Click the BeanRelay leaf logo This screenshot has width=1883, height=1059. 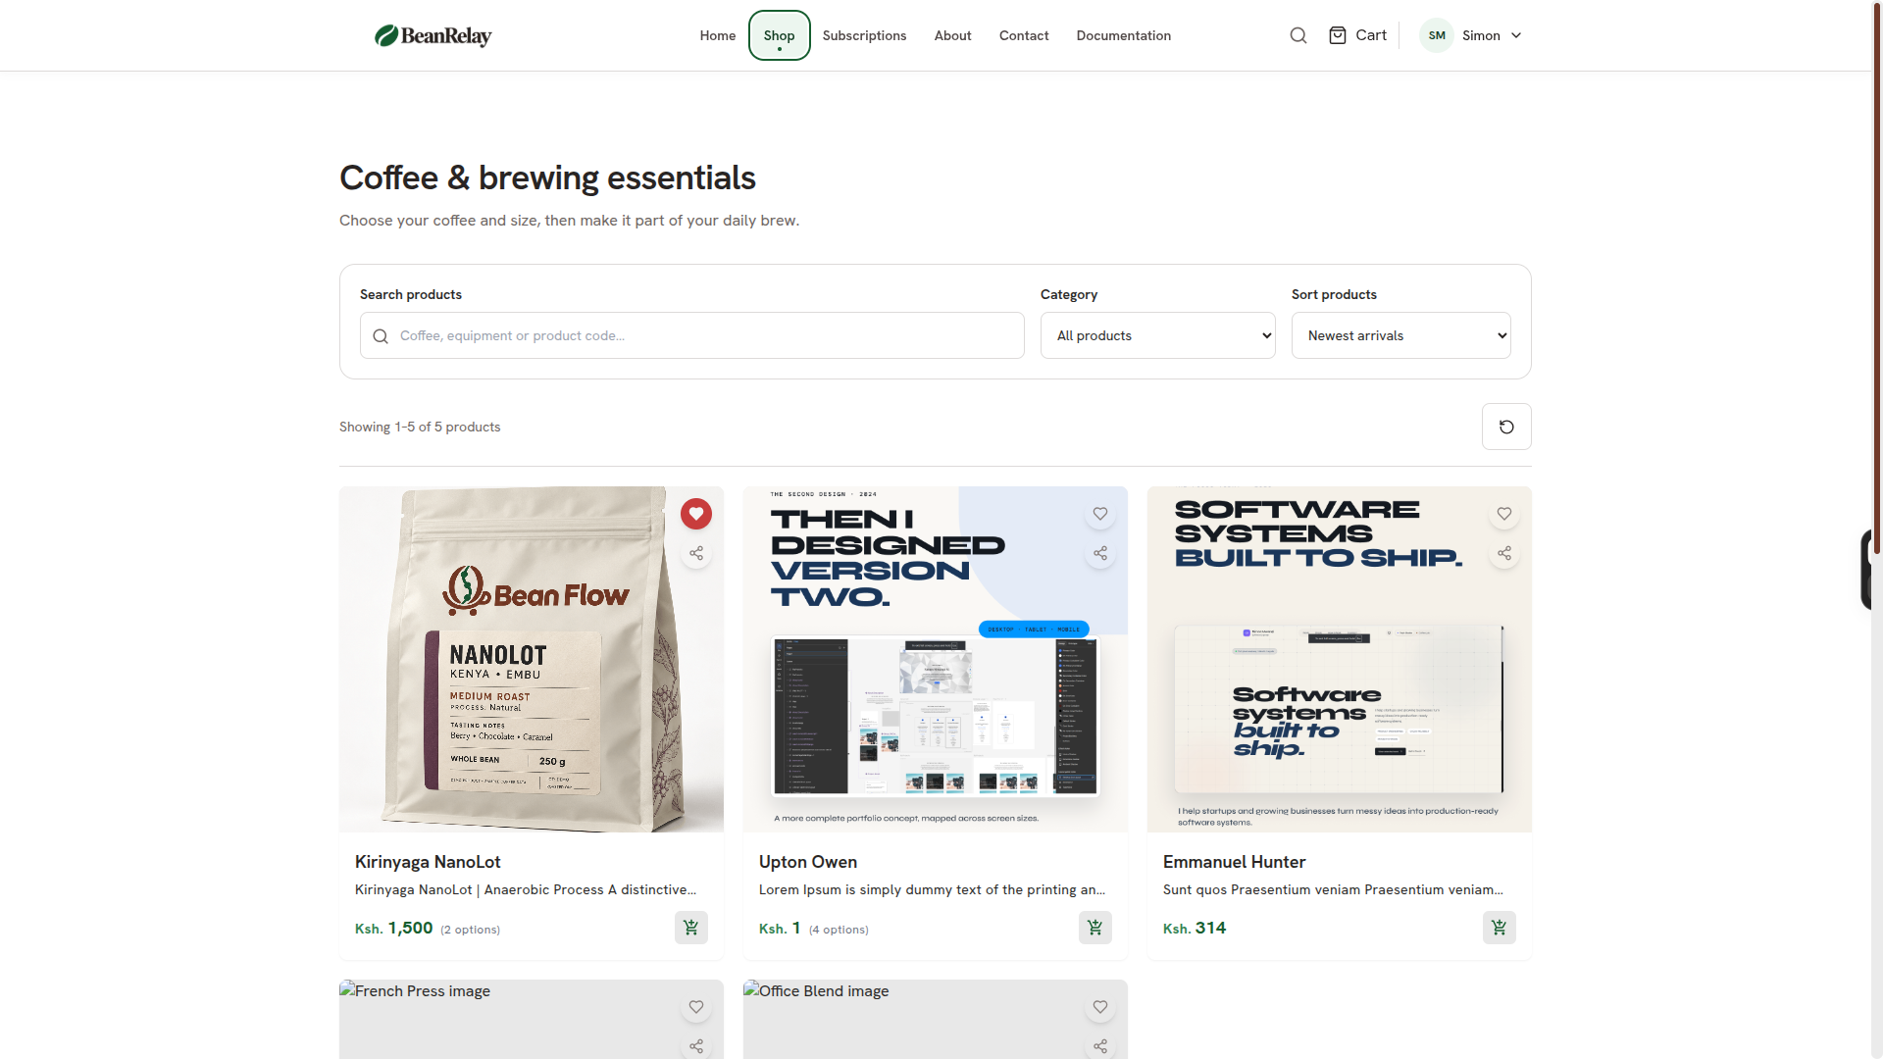[433, 35]
